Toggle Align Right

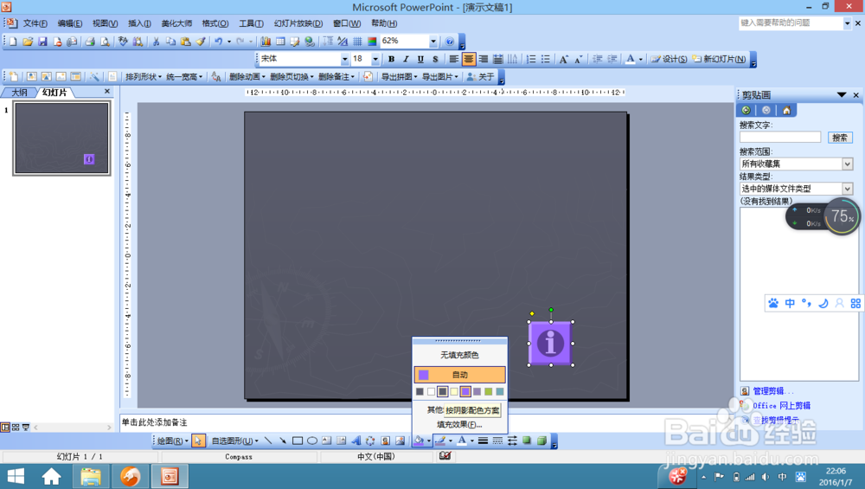click(x=484, y=59)
